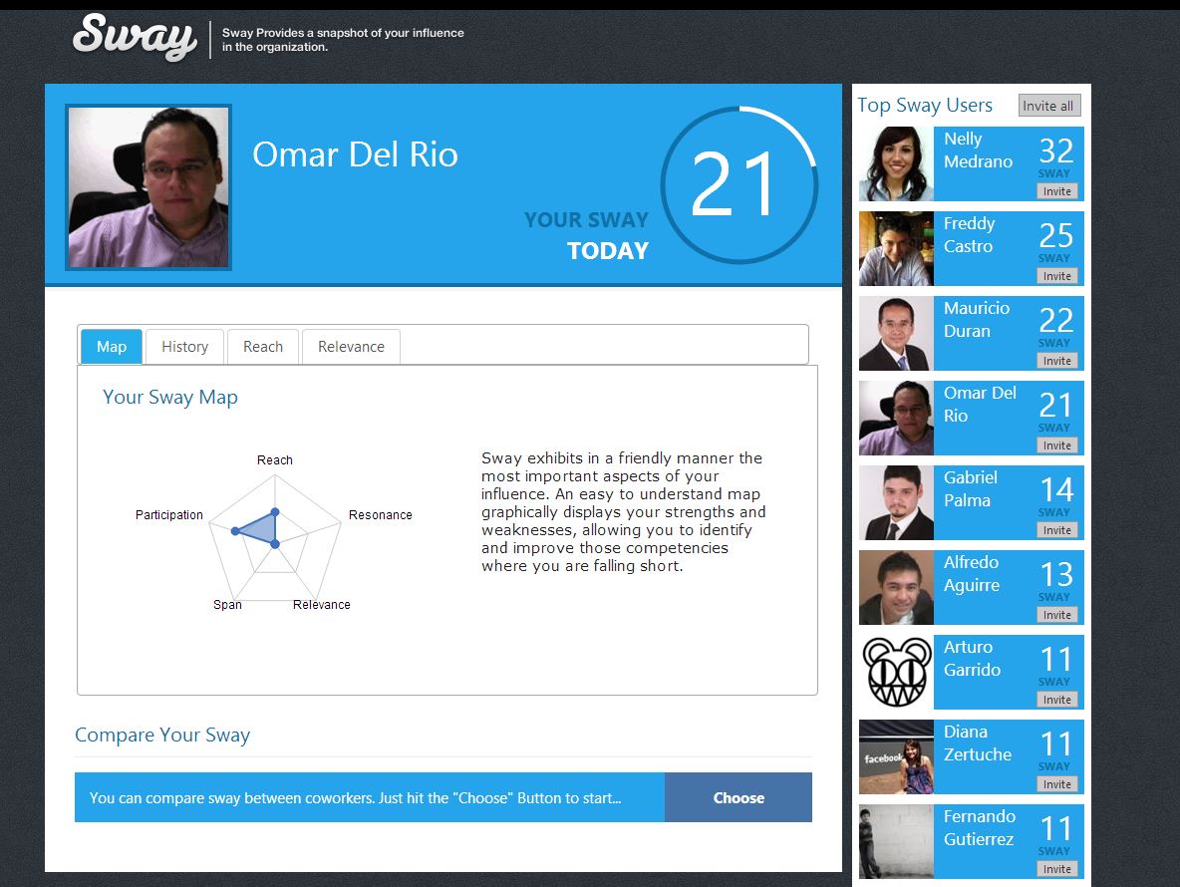
Task: Click the Sway logo
Action: pyautogui.click(x=135, y=37)
